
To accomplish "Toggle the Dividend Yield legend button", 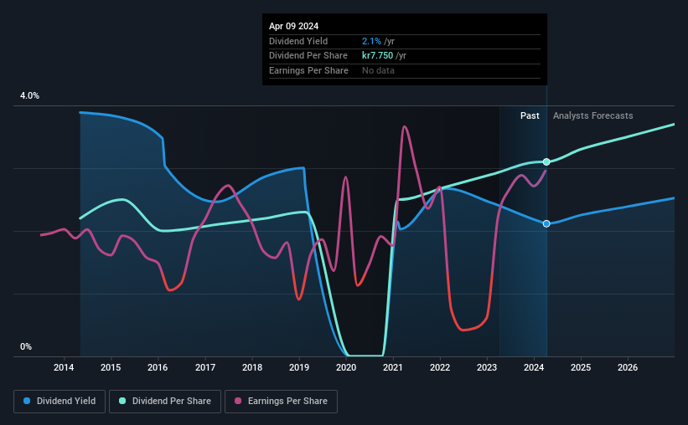I will click(x=59, y=402).
